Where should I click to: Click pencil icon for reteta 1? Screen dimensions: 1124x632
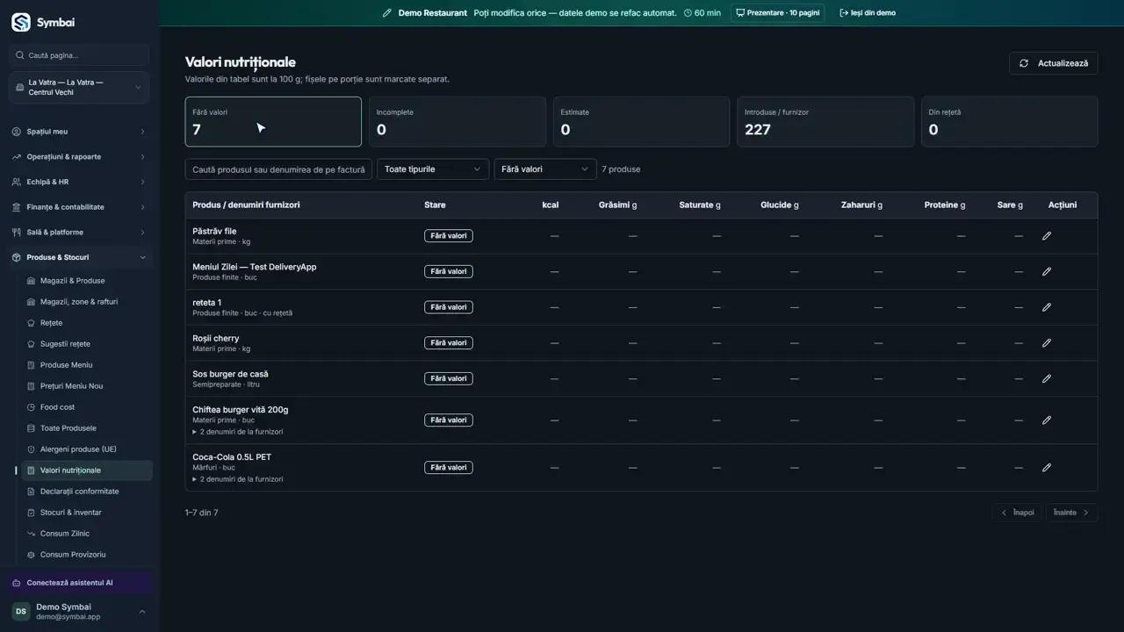coord(1046,307)
